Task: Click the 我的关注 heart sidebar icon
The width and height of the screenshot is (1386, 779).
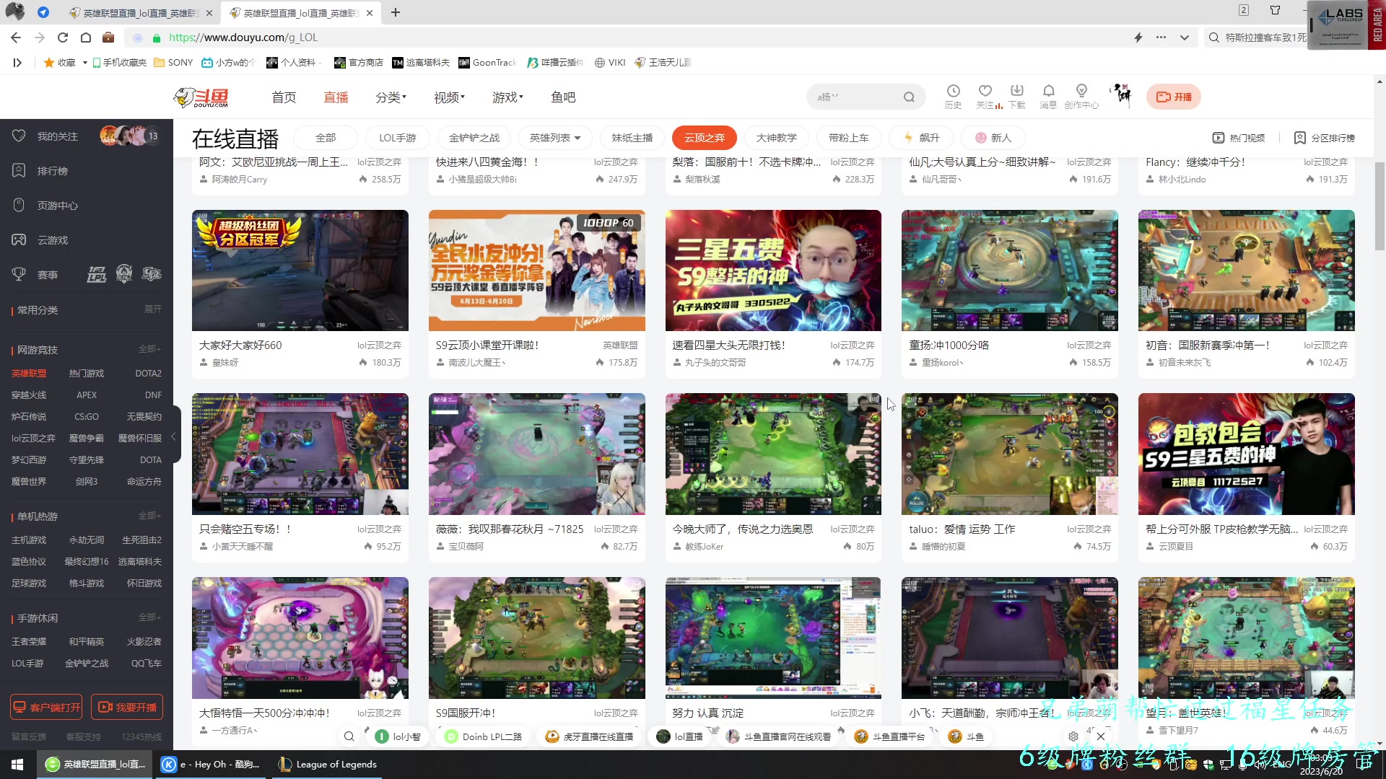Action: click(19, 136)
